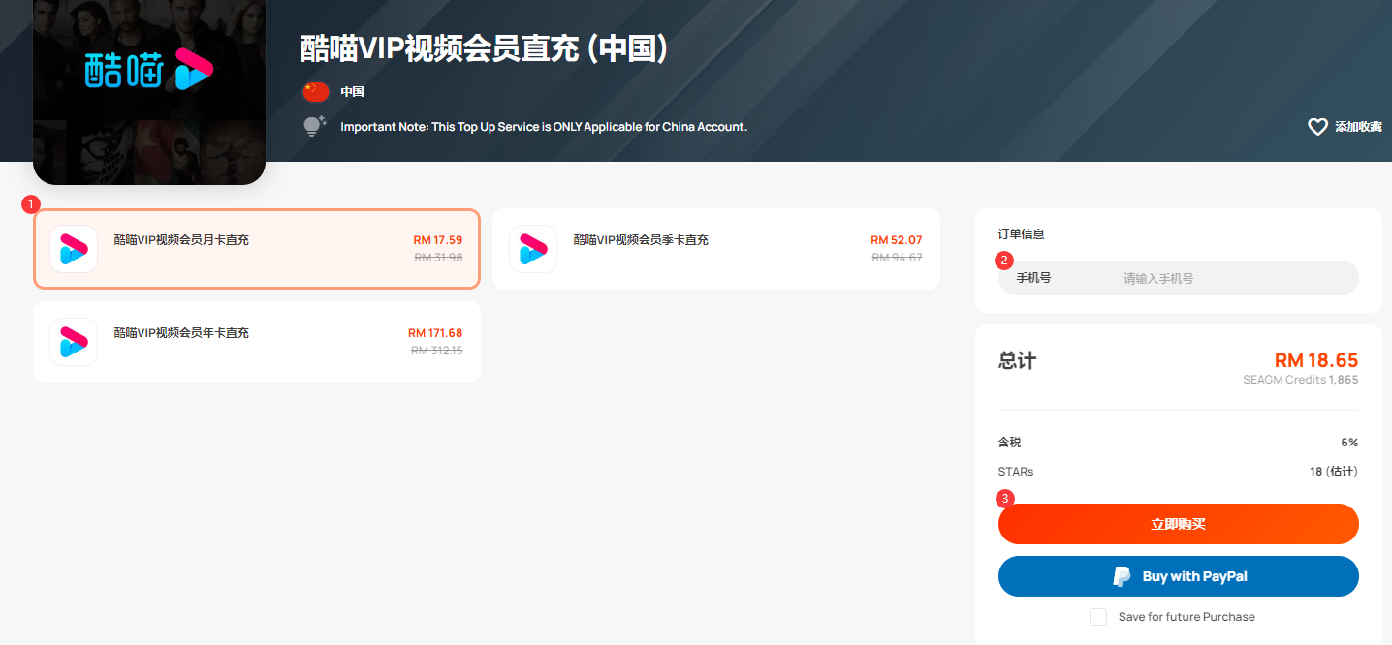Click the product title 酷喵VIP视频会员直充 (中国)
Viewport: 1392px width, 645px height.
tap(485, 48)
